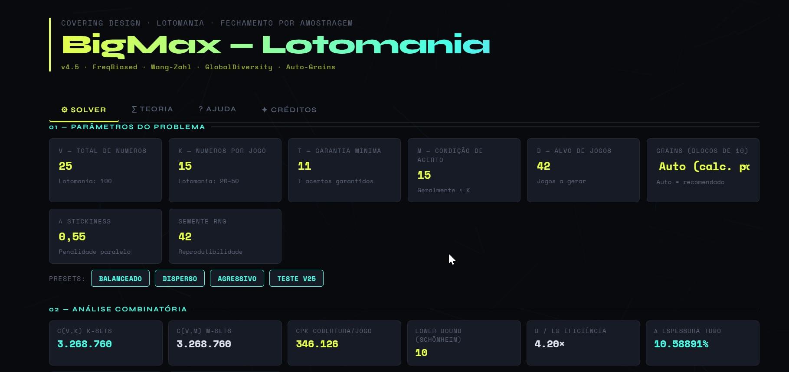Click the 'Reprodutibilidade' hint text
This screenshot has height=372, width=789.
point(210,252)
